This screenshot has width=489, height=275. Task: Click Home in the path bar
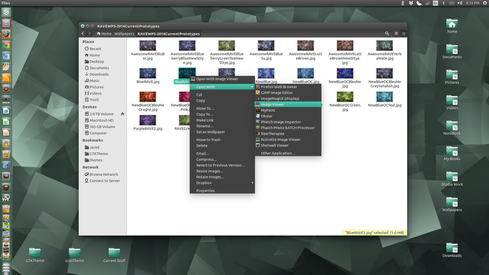104,34
